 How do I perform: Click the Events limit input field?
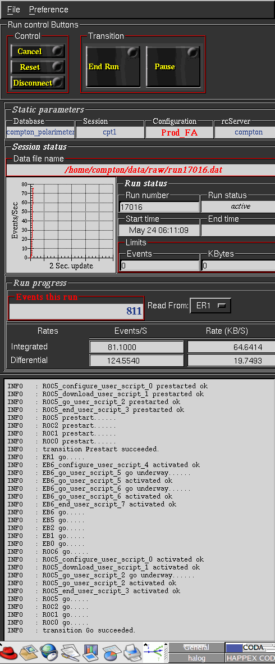coord(159,266)
